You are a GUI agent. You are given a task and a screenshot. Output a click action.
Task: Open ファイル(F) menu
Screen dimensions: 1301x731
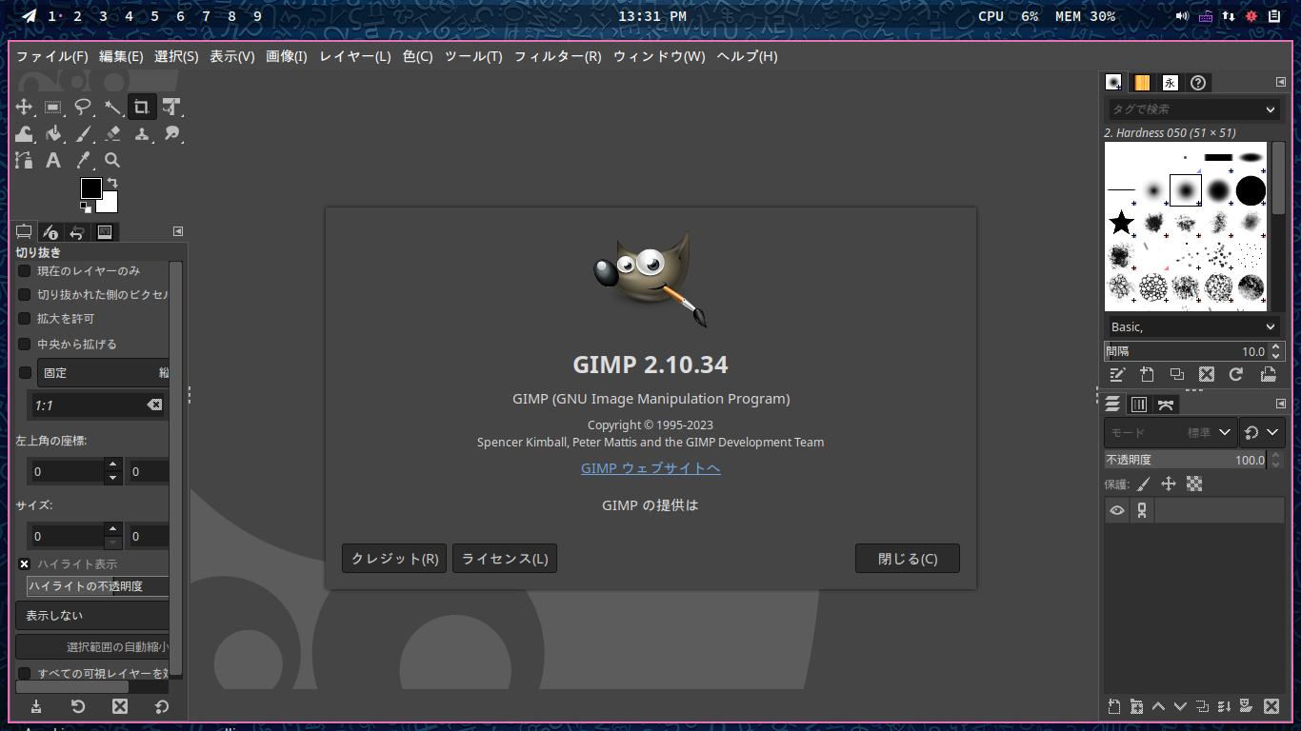pos(52,56)
